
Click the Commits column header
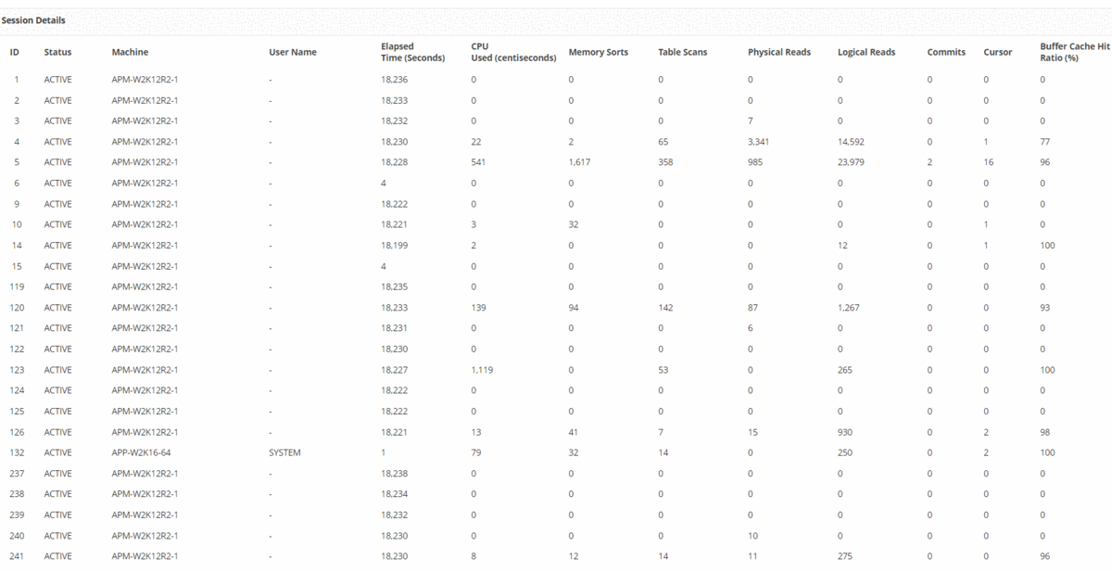coord(946,52)
